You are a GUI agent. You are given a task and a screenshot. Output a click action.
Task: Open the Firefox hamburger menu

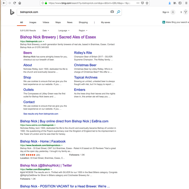(186, 3)
